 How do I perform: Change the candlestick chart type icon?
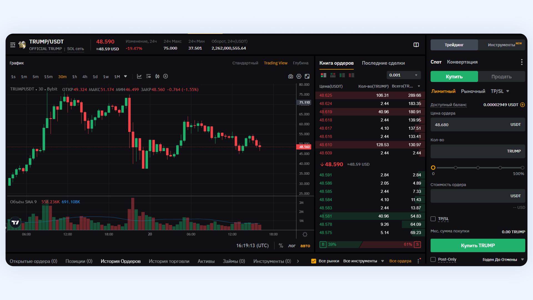click(x=157, y=76)
